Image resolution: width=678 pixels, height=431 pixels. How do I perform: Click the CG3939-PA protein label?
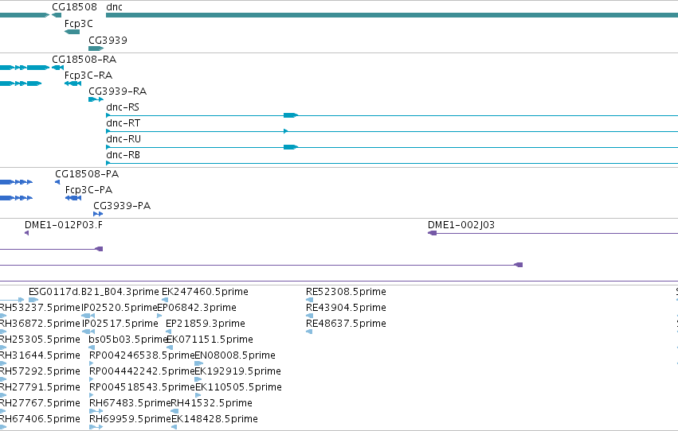122,206
